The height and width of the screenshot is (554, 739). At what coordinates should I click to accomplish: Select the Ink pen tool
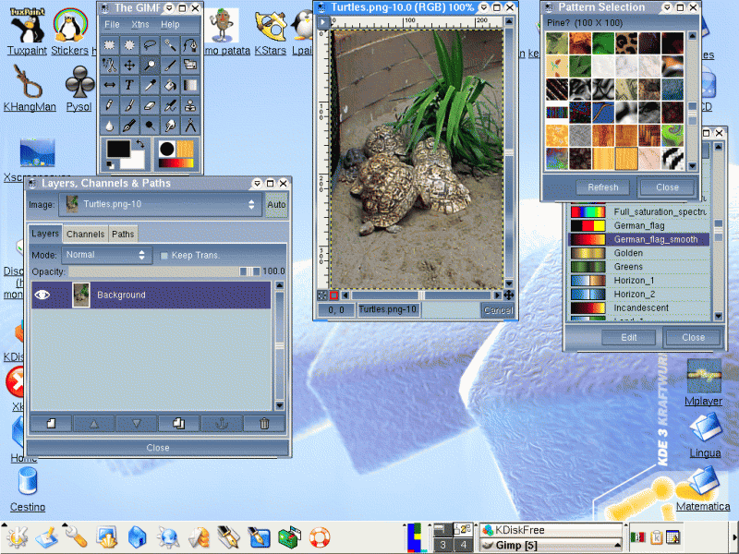coord(129,126)
